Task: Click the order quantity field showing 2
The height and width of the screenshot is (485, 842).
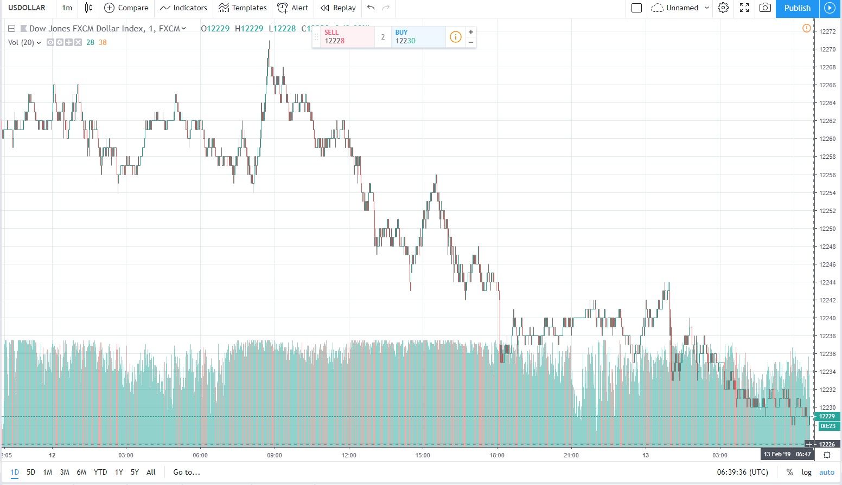Action: [382, 37]
